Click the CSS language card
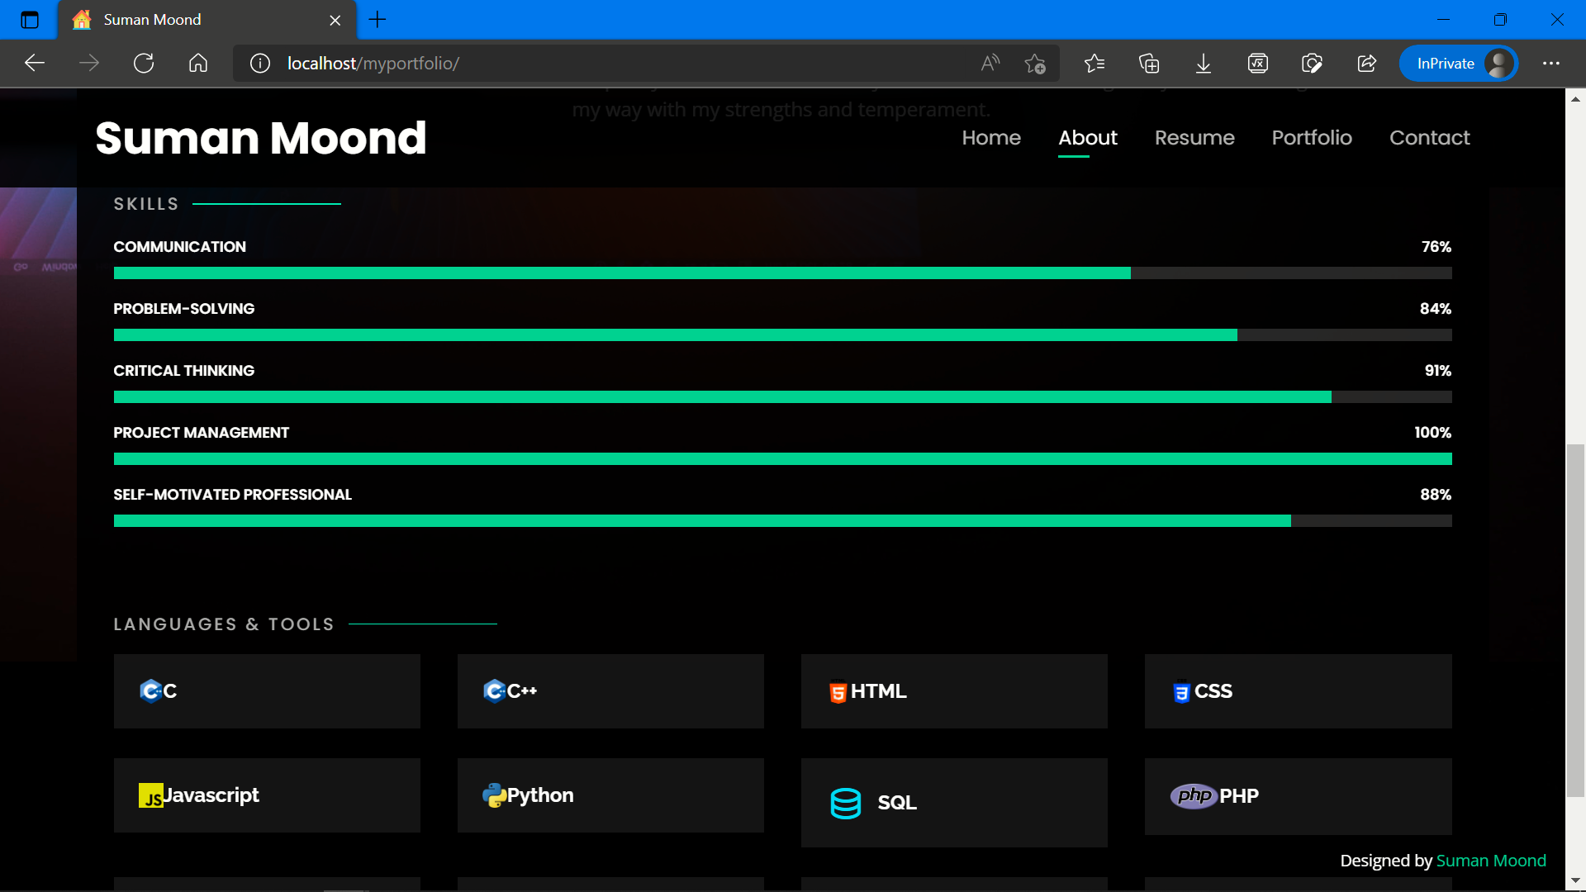This screenshot has height=892, width=1586. [1298, 691]
